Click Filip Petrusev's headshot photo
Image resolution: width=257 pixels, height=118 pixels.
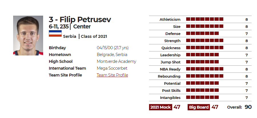[x=28, y=36]
